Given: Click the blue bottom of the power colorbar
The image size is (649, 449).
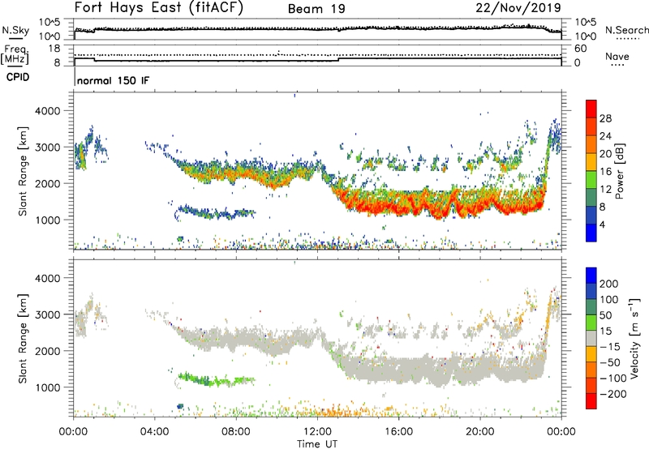Looking at the screenshot, I should (591, 233).
